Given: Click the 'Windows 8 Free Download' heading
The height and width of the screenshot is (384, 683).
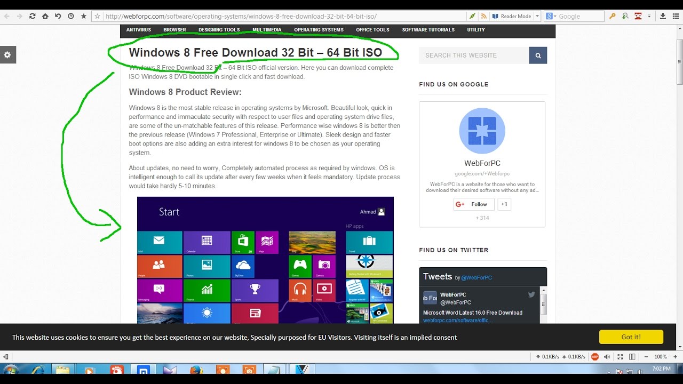Looking at the screenshot, I should [255, 52].
